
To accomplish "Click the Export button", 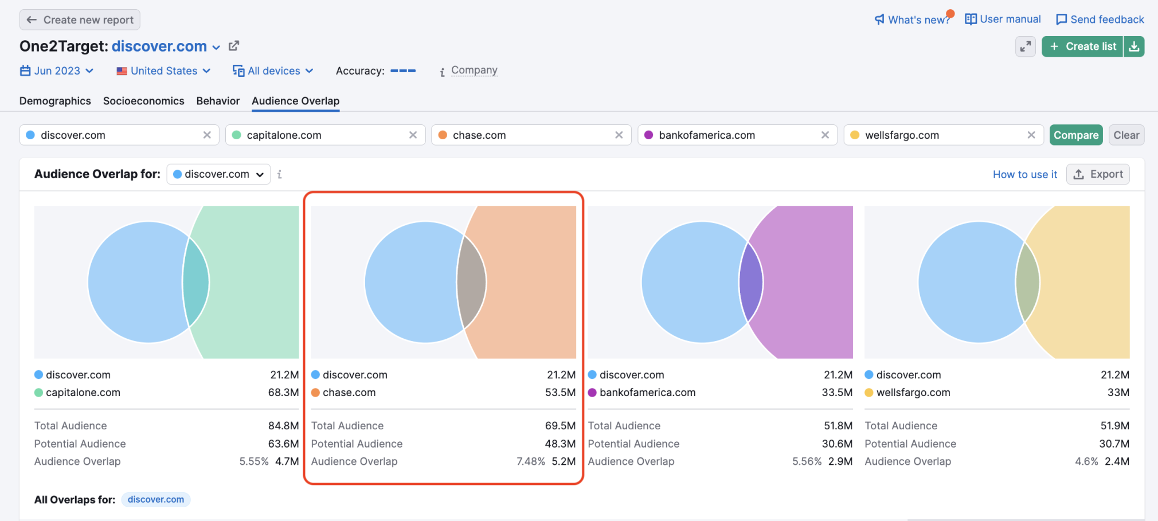I will click(1098, 174).
